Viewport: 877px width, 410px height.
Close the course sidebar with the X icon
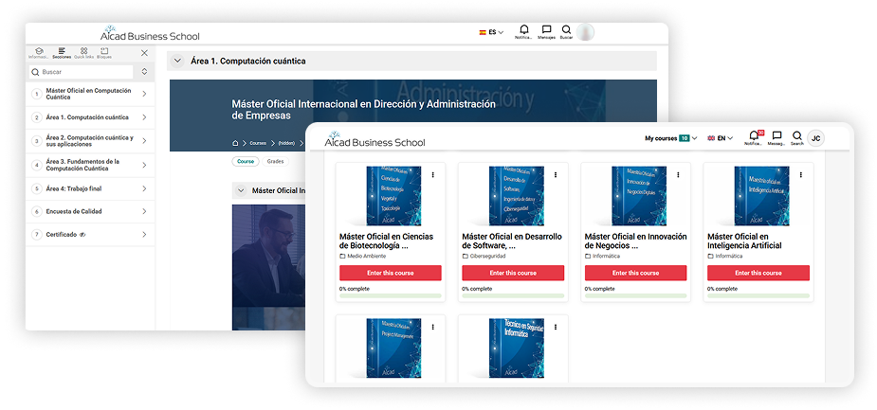click(x=144, y=53)
